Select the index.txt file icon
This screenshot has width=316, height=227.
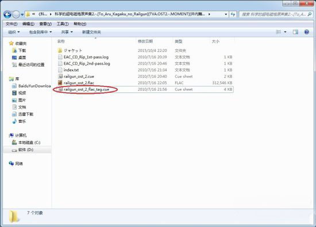click(x=60, y=70)
